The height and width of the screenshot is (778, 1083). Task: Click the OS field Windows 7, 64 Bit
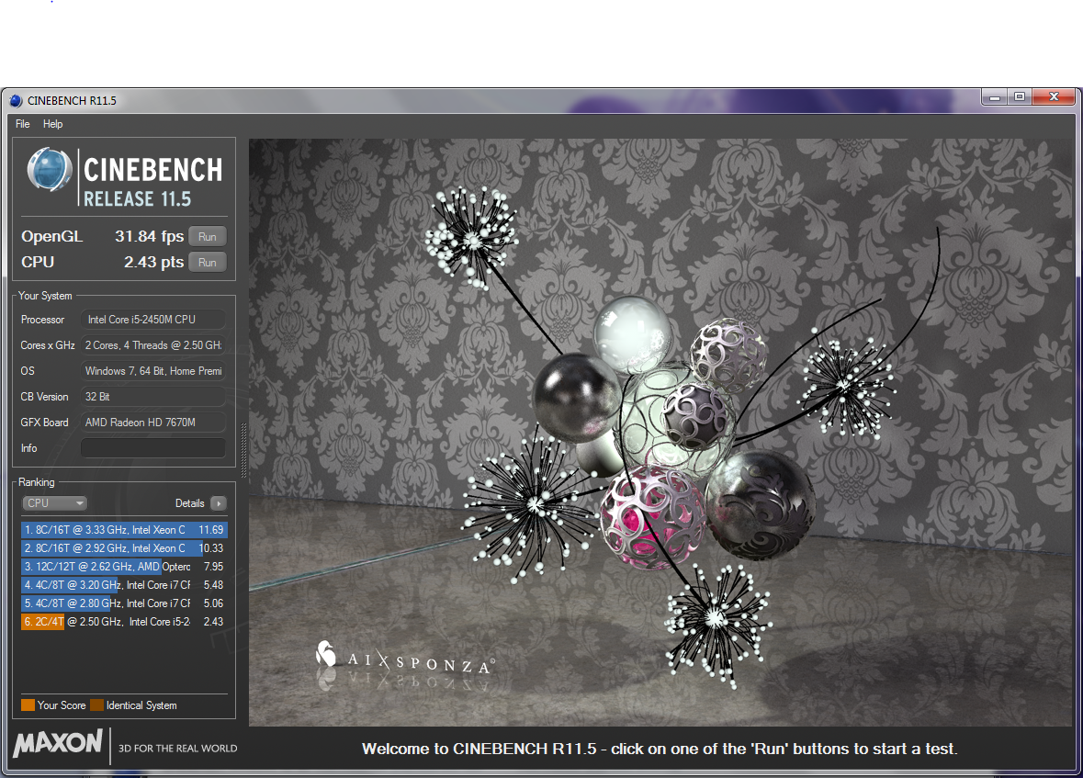pos(153,371)
